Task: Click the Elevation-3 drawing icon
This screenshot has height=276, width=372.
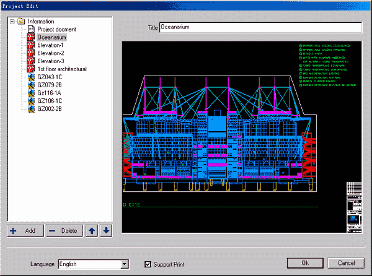Action: 31,61
